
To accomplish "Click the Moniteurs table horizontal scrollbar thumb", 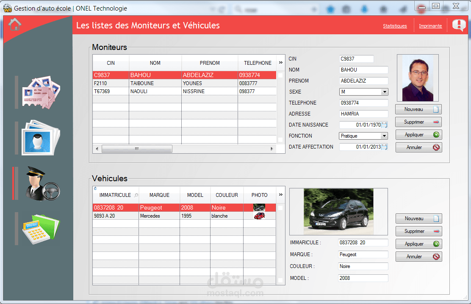I will point(137,149).
